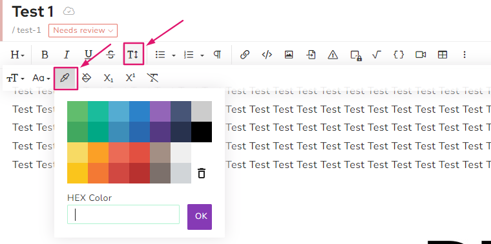Image resolution: width=491 pixels, height=244 pixels.
Task: Remove the color with the trash icon
Action: (x=202, y=173)
